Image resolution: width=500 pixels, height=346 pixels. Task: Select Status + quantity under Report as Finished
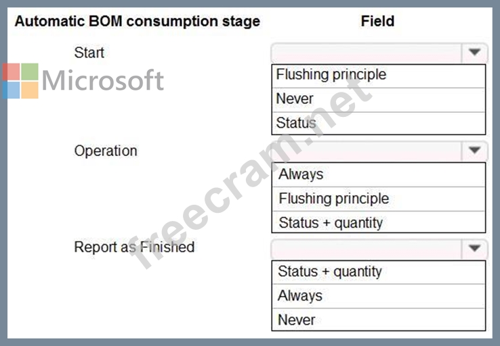[379, 272]
